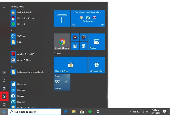
Task: Expand Backup and Sync from Google chevron
Action: [49, 72]
